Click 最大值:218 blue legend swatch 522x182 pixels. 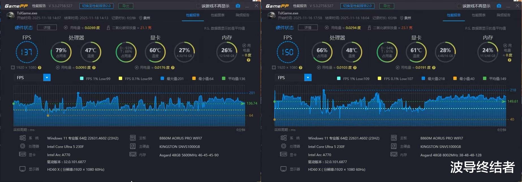[423, 79]
